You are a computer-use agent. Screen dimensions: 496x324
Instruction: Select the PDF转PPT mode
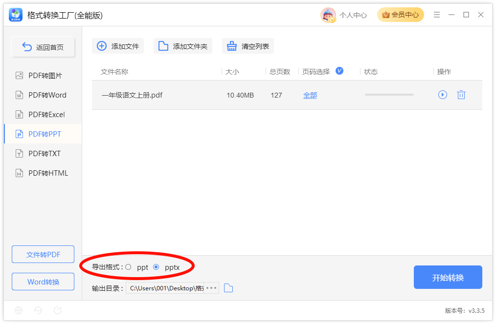point(43,134)
